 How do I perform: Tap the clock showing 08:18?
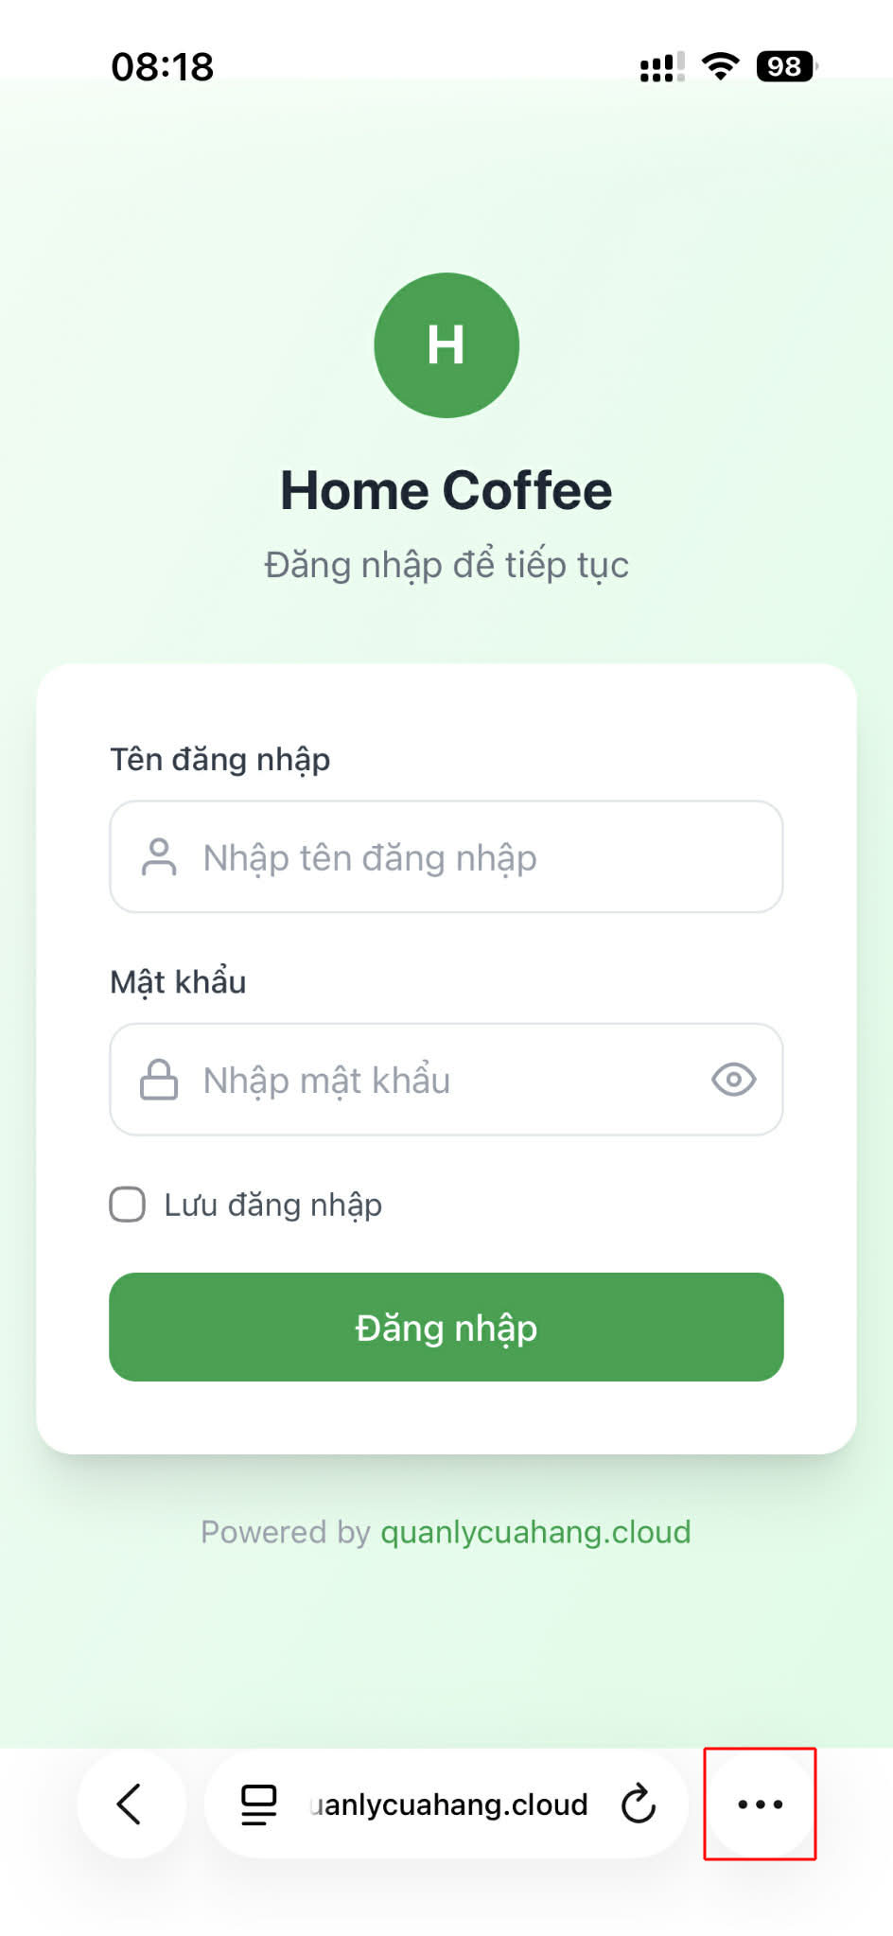pos(162,64)
